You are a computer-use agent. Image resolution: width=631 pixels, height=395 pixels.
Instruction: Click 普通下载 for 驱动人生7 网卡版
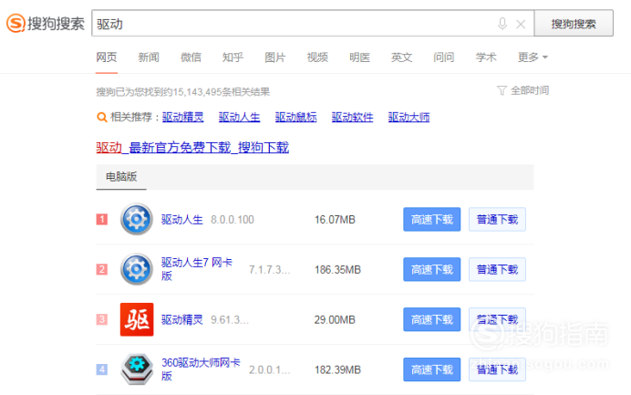(497, 269)
